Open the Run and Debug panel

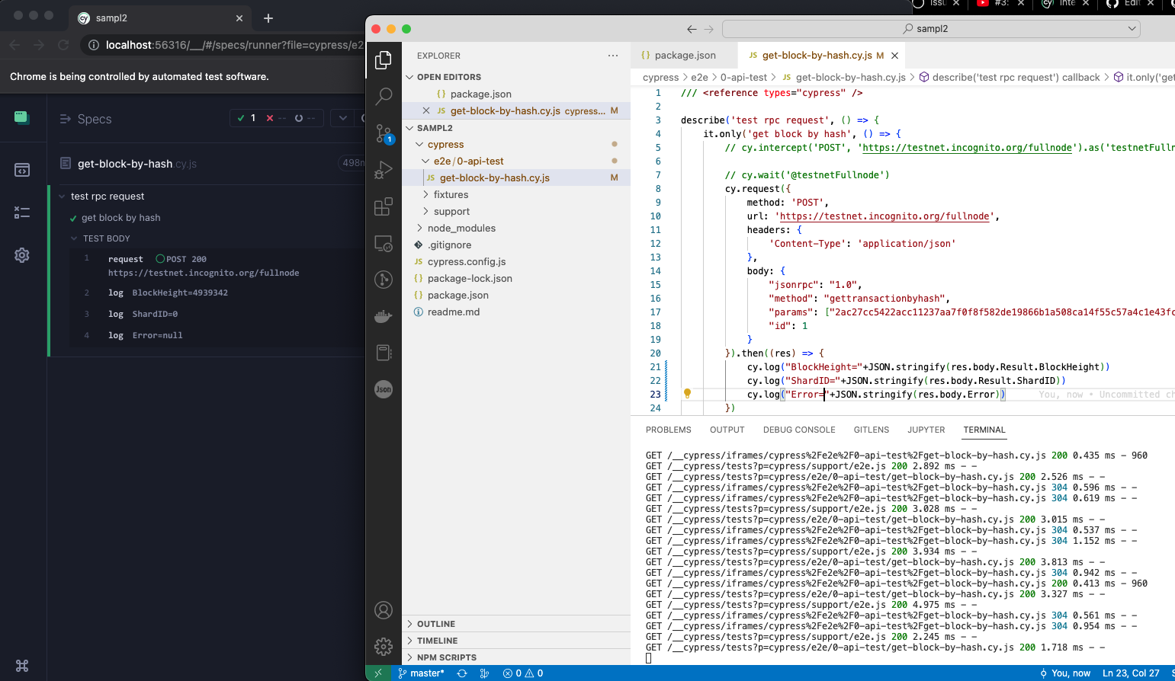384,170
